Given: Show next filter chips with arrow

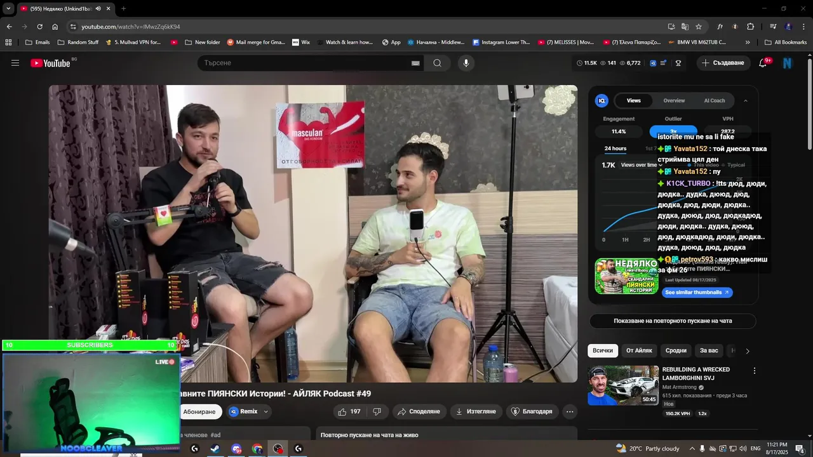Looking at the screenshot, I should tap(748, 350).
